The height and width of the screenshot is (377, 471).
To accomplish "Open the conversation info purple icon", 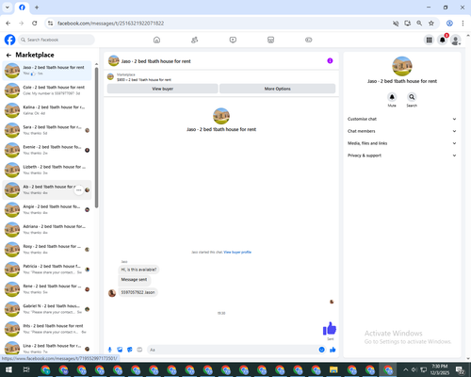I will tap(330, 61).
